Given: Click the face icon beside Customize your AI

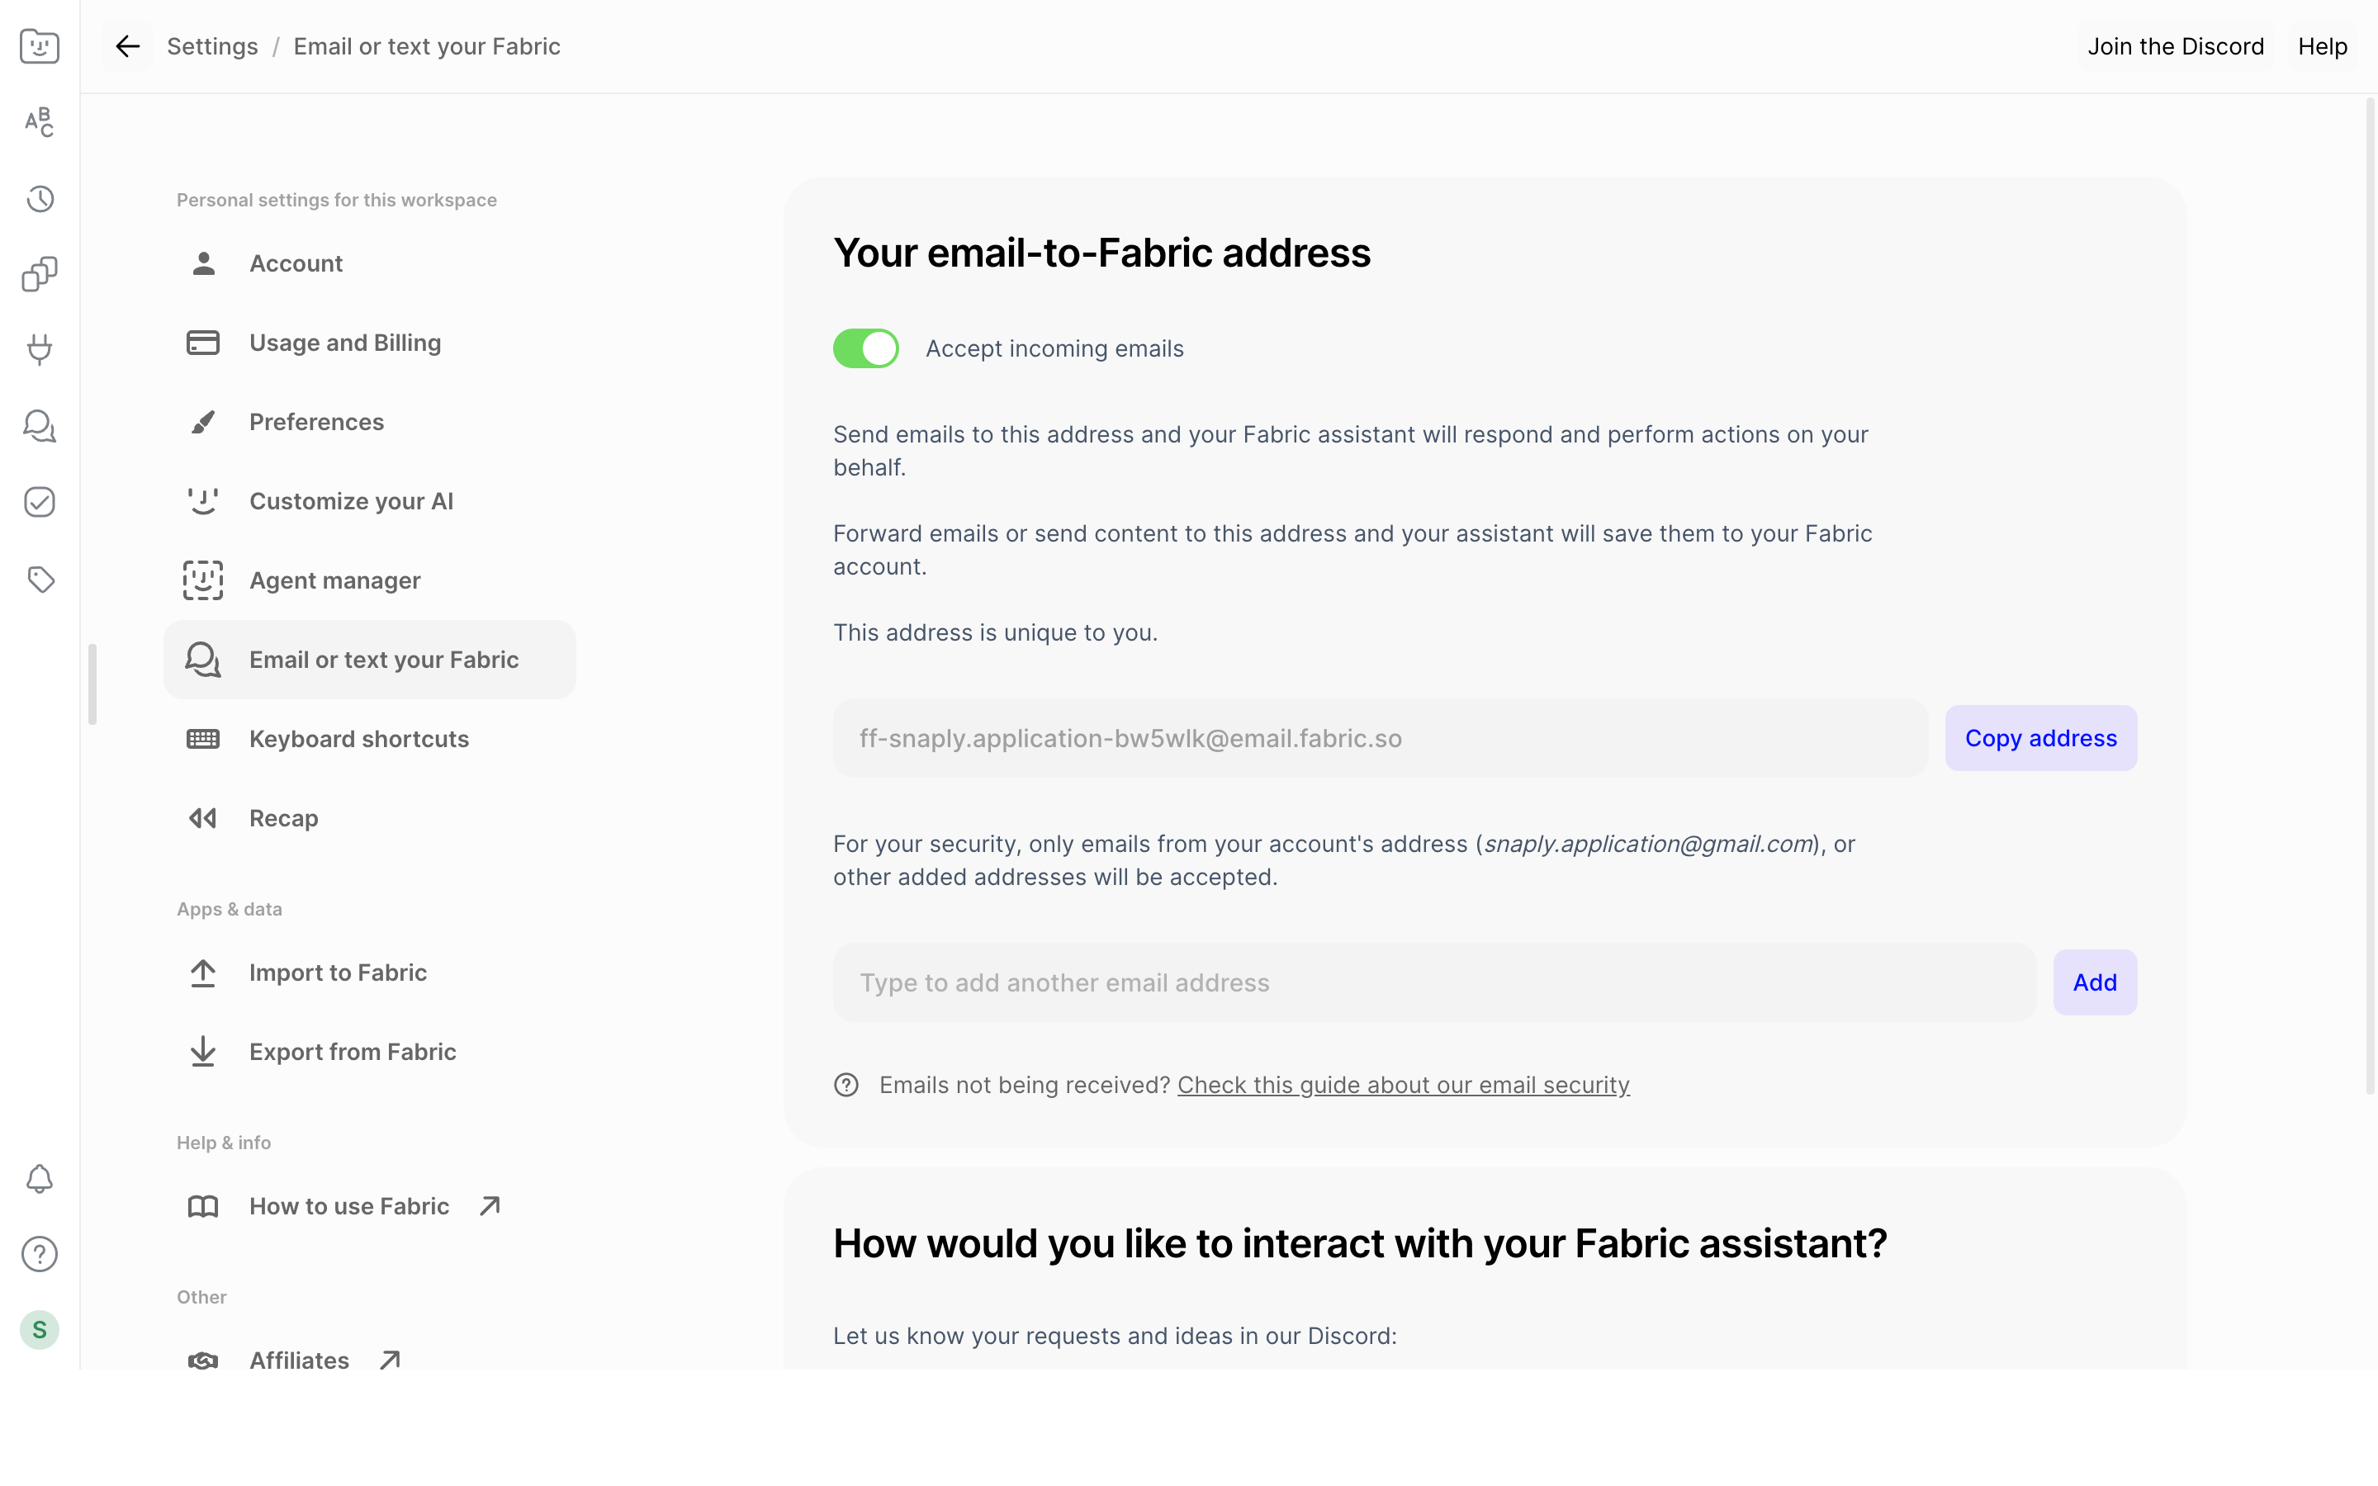Looking at the screenshot, I should click(x=203, y=501).
